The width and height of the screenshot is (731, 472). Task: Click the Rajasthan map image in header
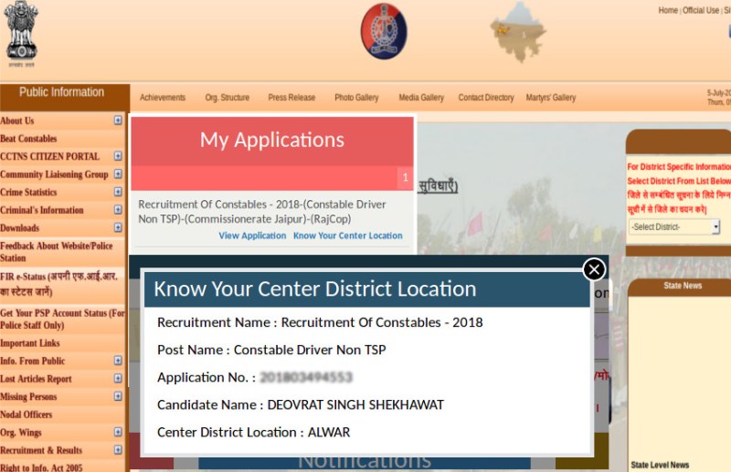coord(518,32)
